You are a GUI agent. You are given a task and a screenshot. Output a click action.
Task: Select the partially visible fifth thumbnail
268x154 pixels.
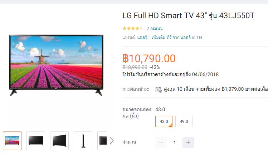(102, 141)
